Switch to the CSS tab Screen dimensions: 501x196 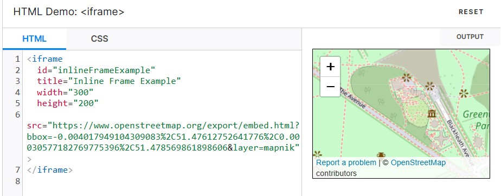pos(100,39)
